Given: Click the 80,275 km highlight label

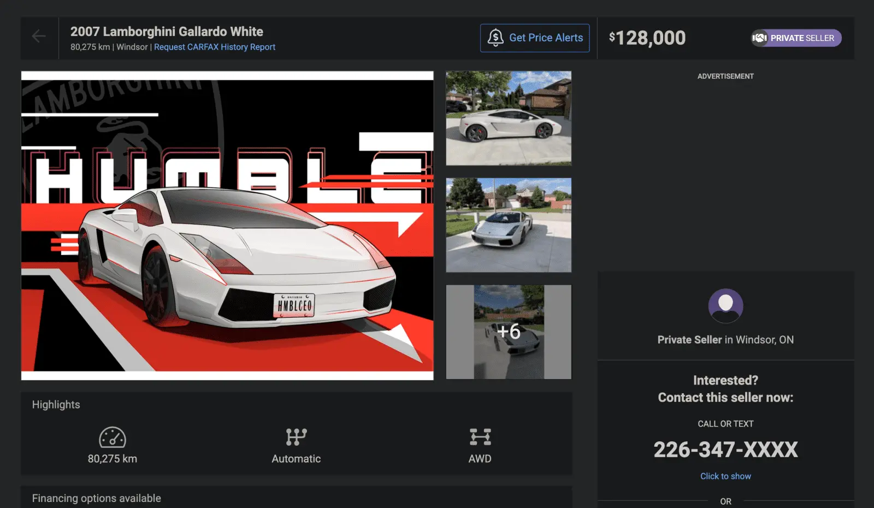Looking at the screenshot, I should [x=113, y=459].
